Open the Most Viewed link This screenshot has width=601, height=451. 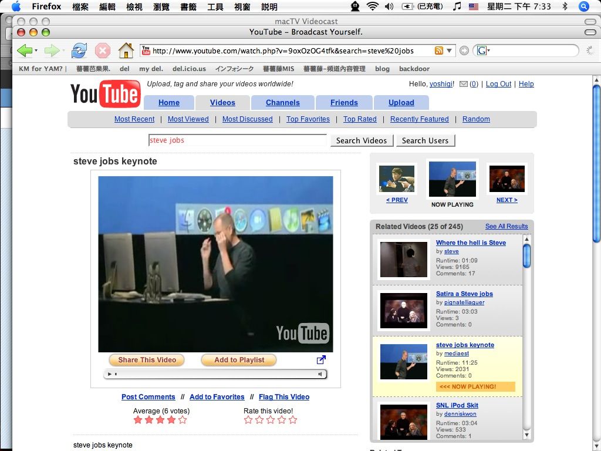pyautogui.click(x=188, y=119)
